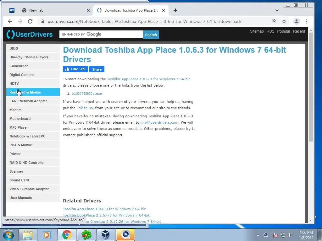Viewport: 322px width, 241px height.
Task: Open the BIOS category
Action: (33, 48)
